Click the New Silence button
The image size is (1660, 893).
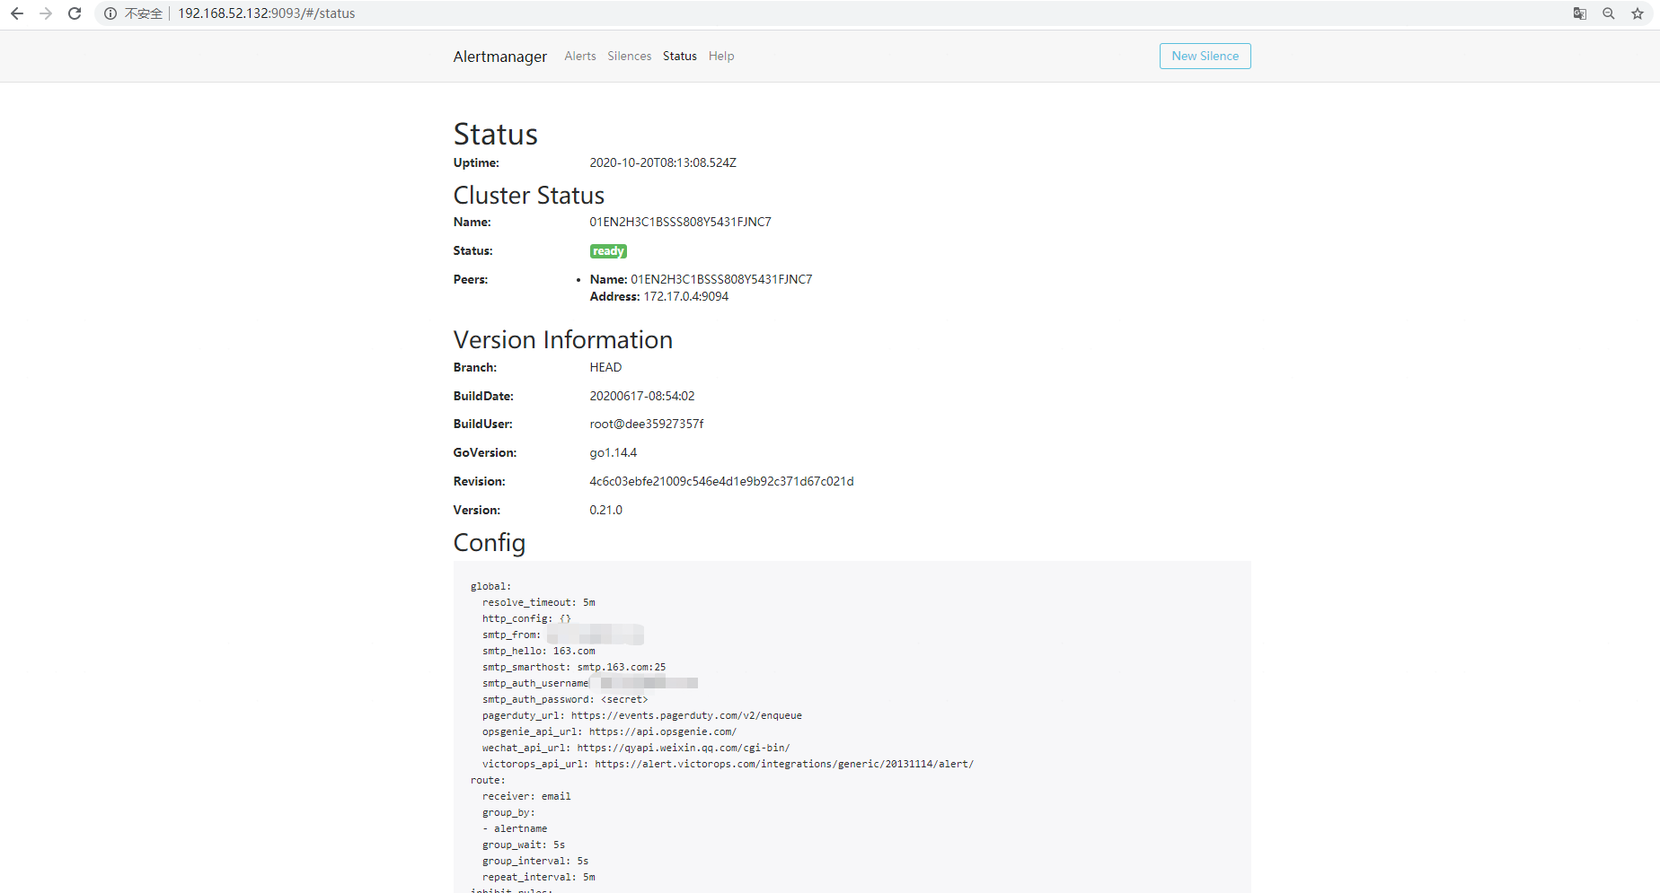(1205, 56)
